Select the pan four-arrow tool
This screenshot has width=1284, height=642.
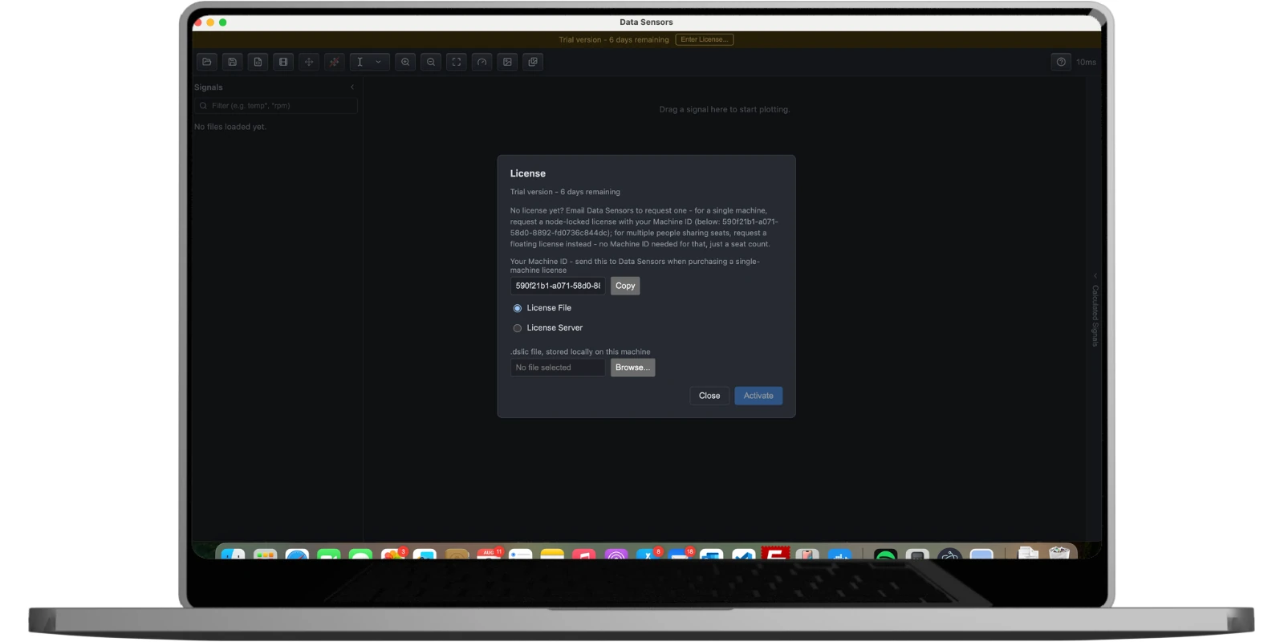point(309,62)
